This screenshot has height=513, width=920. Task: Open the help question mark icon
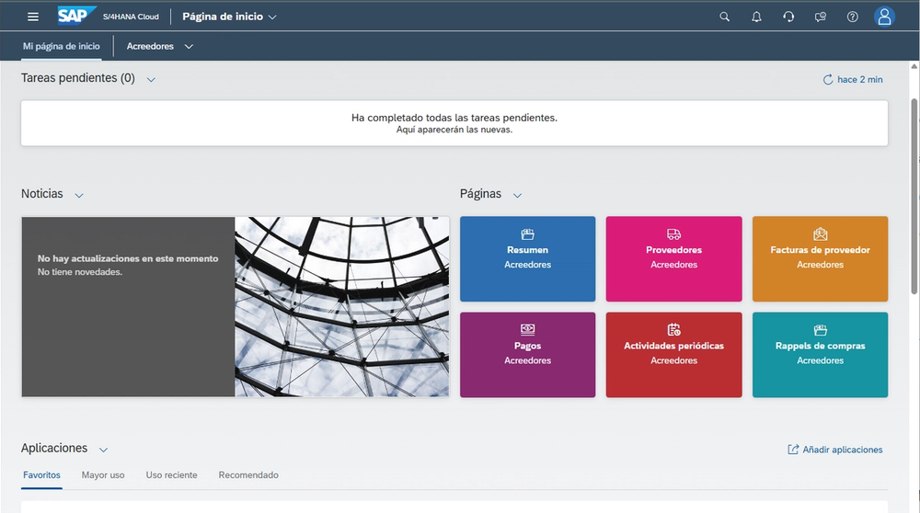coord(853,17)
